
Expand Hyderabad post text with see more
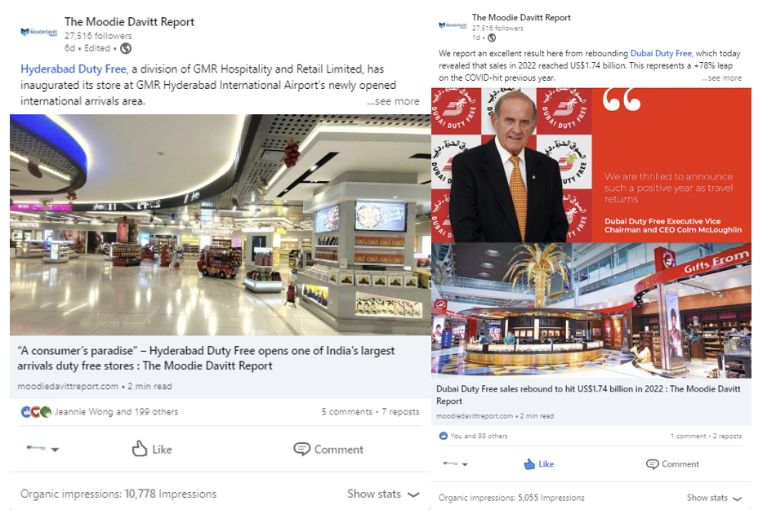tap(393, 101)
